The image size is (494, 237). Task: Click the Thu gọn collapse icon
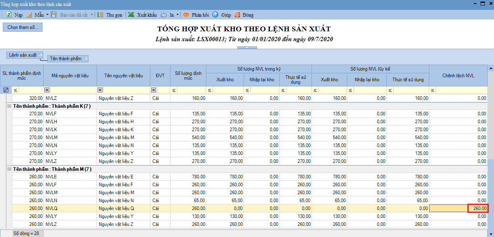(x=100, y=15)
